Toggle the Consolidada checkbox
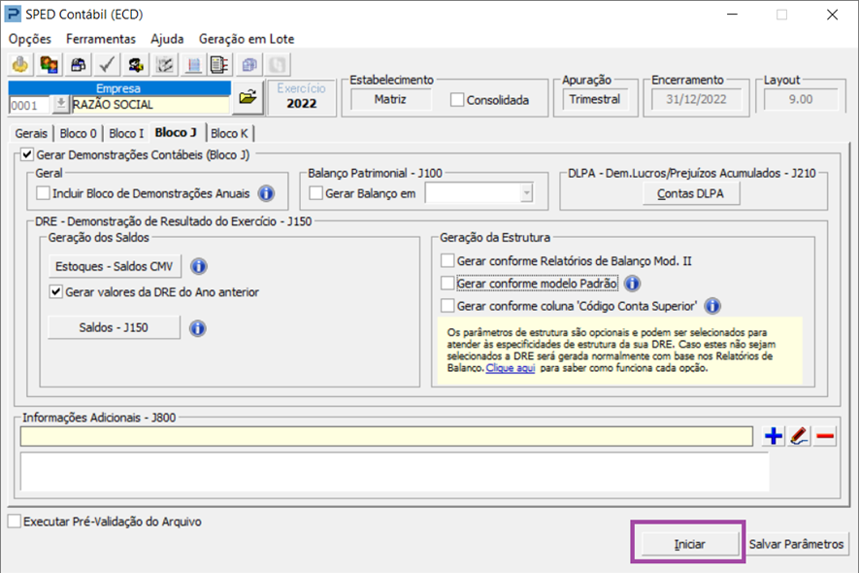This screenshot has width=859, height=573. point(457,100)
